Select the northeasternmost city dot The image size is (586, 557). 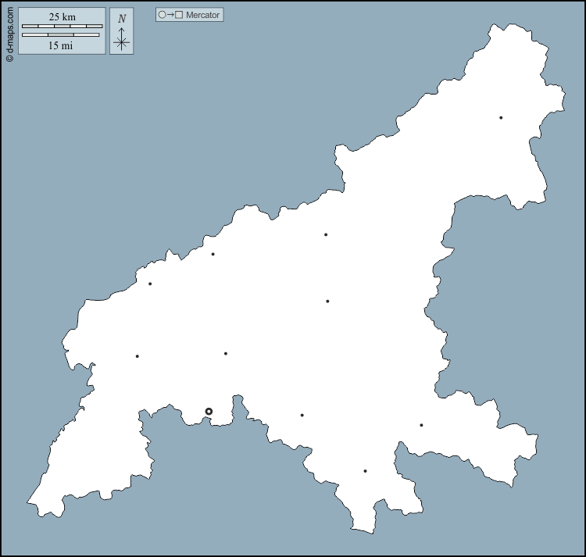click(x=501, y=118)
